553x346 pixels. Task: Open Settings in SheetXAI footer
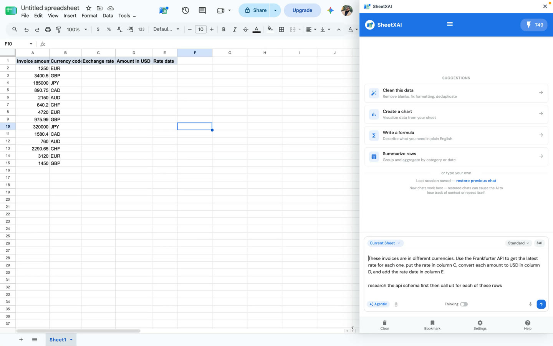click(x=480, y=325)
